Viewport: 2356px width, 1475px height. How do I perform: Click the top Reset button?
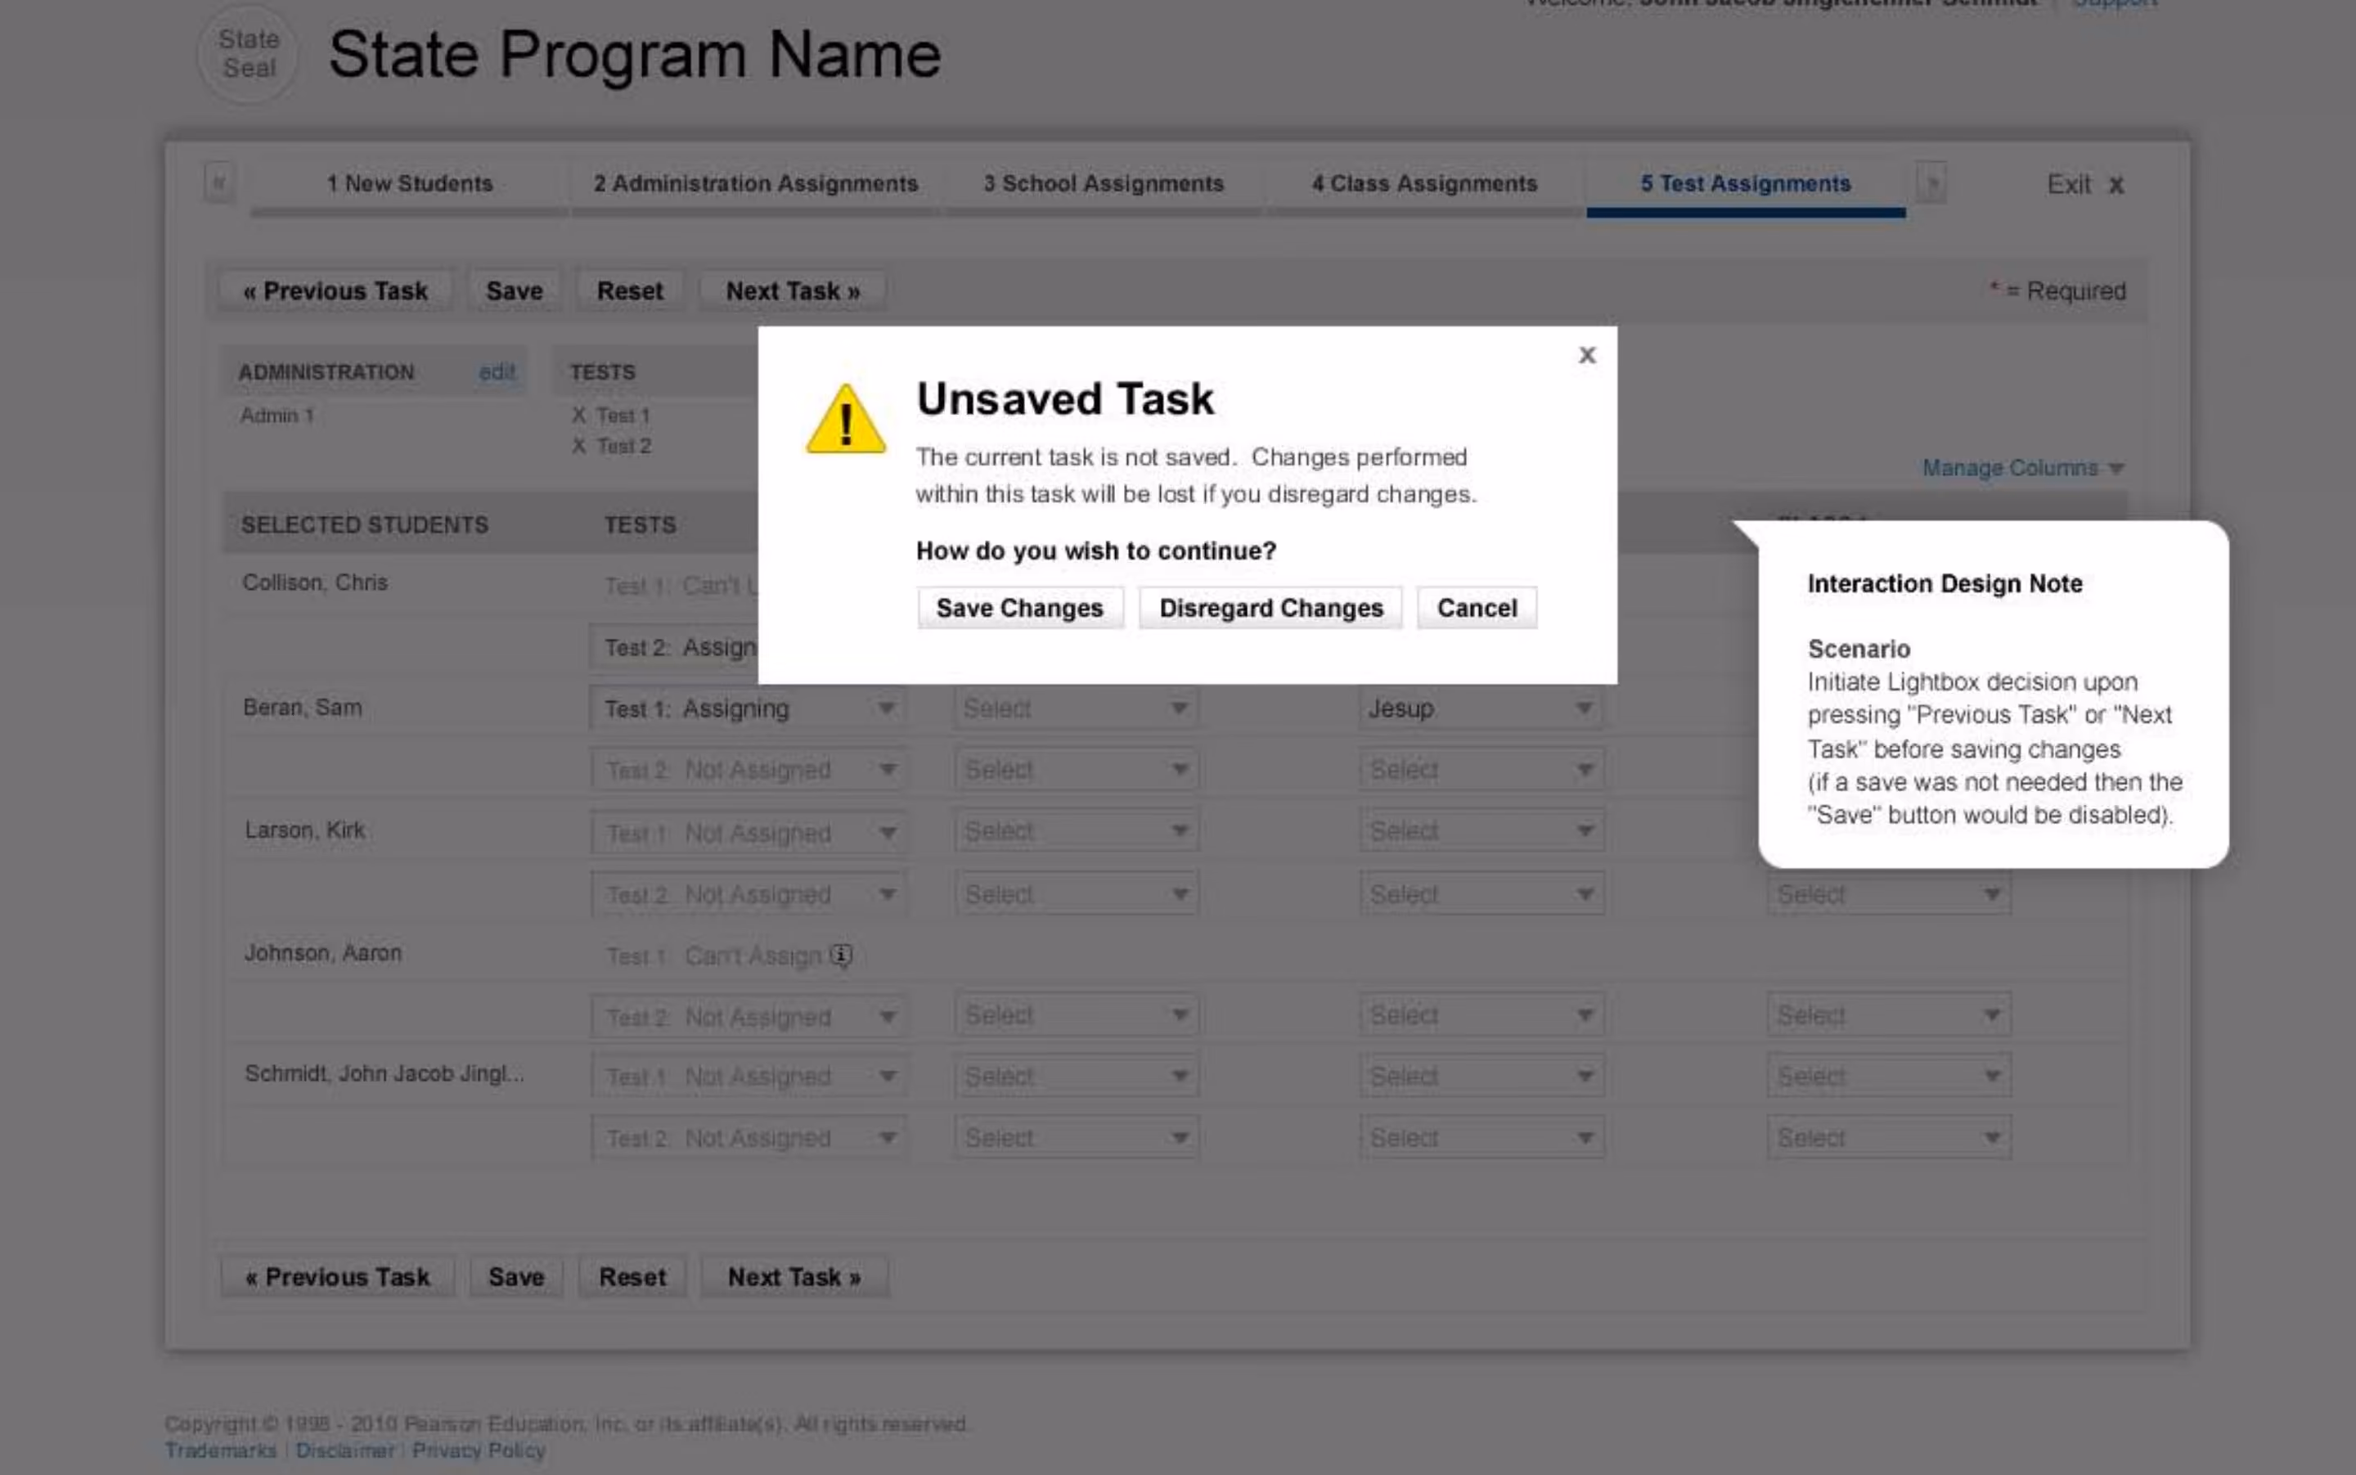pos(630,290)
